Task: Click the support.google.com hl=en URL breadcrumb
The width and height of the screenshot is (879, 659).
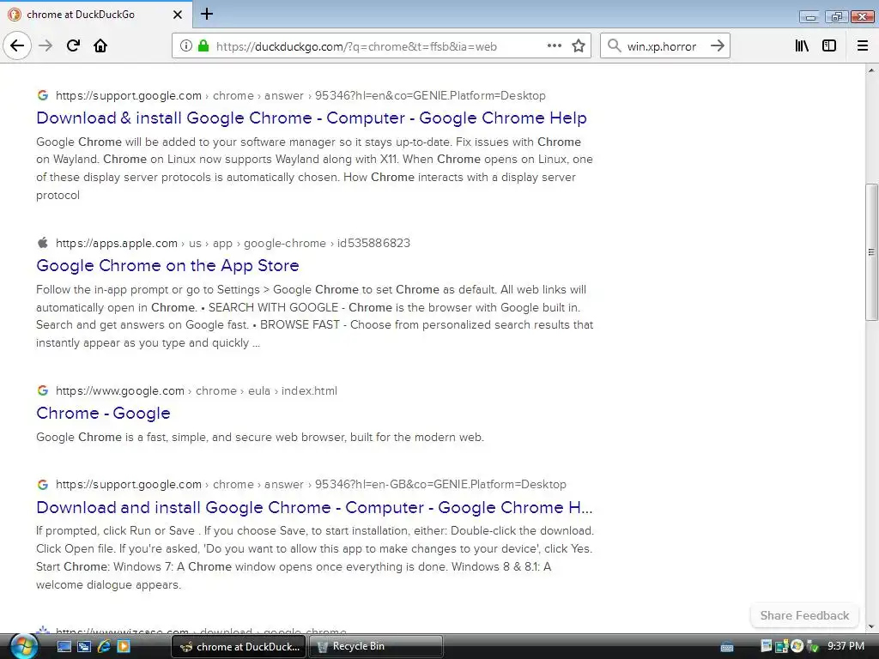Action: (300, 96)
